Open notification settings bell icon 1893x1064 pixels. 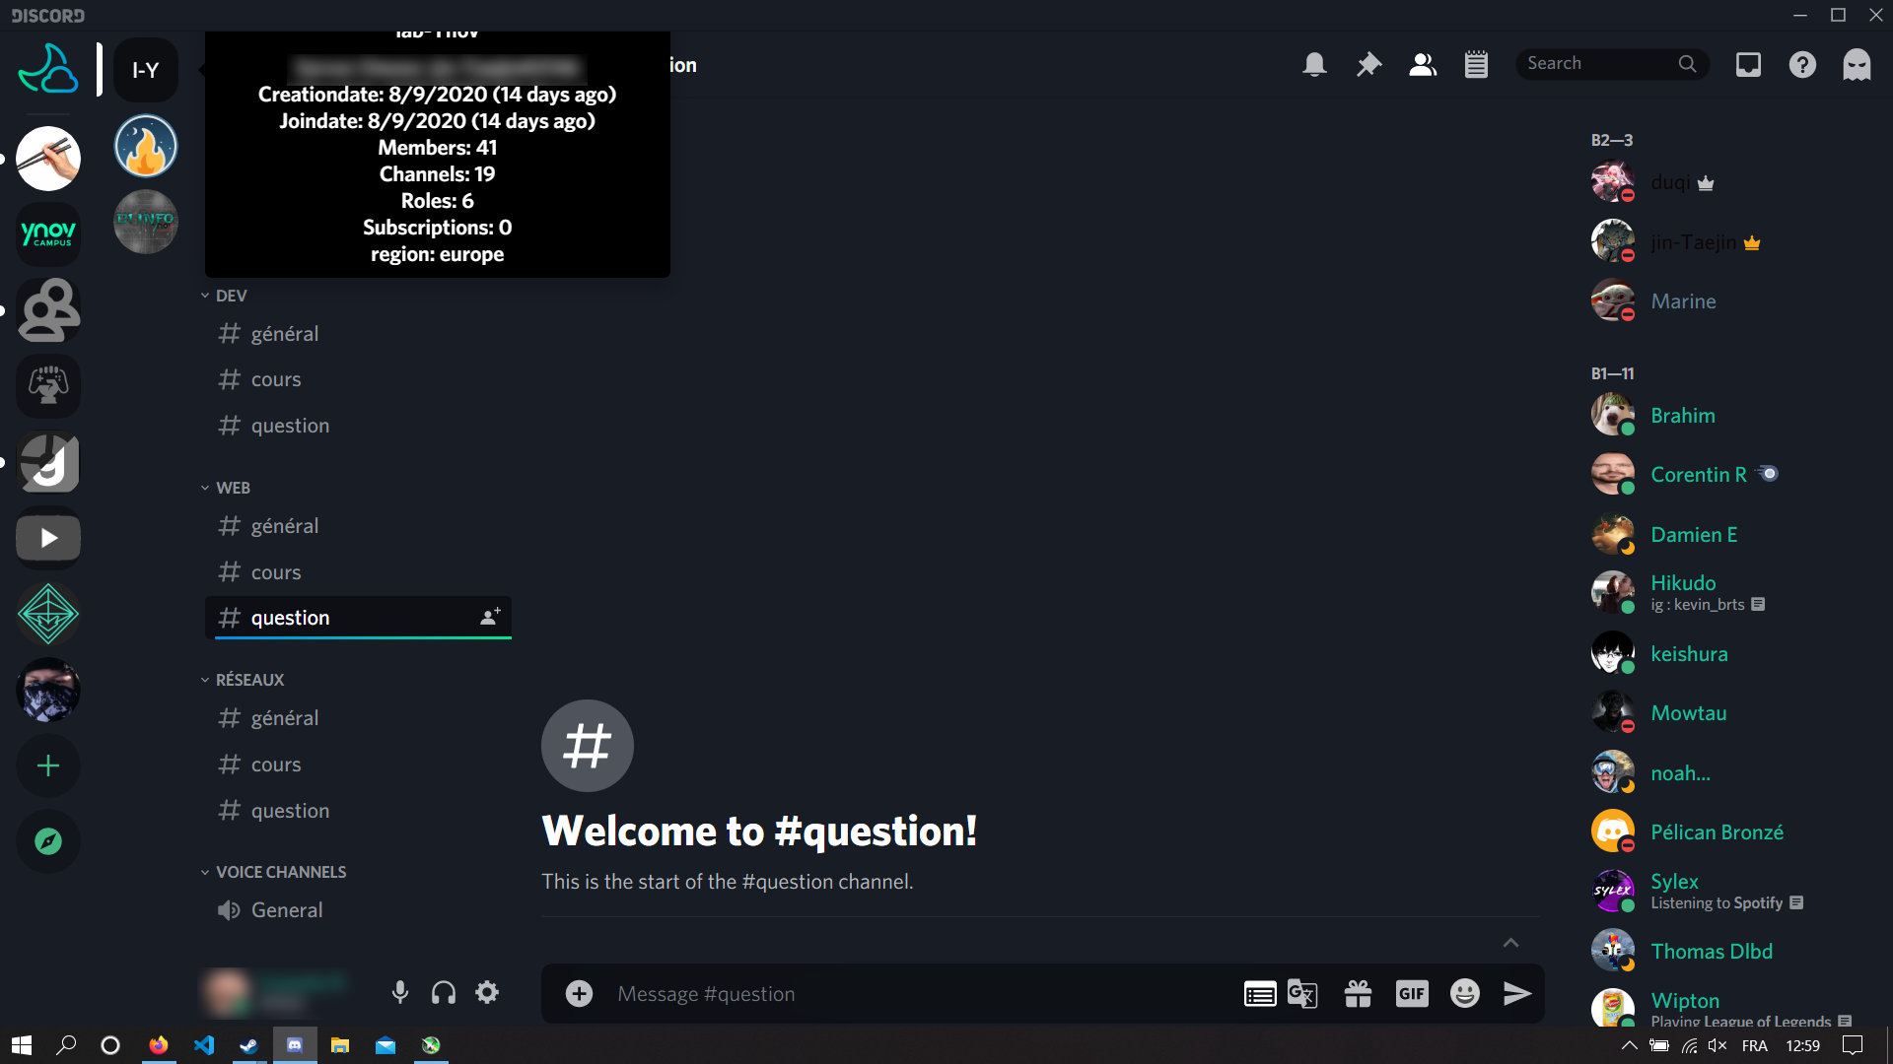(x=1314, y=65)
